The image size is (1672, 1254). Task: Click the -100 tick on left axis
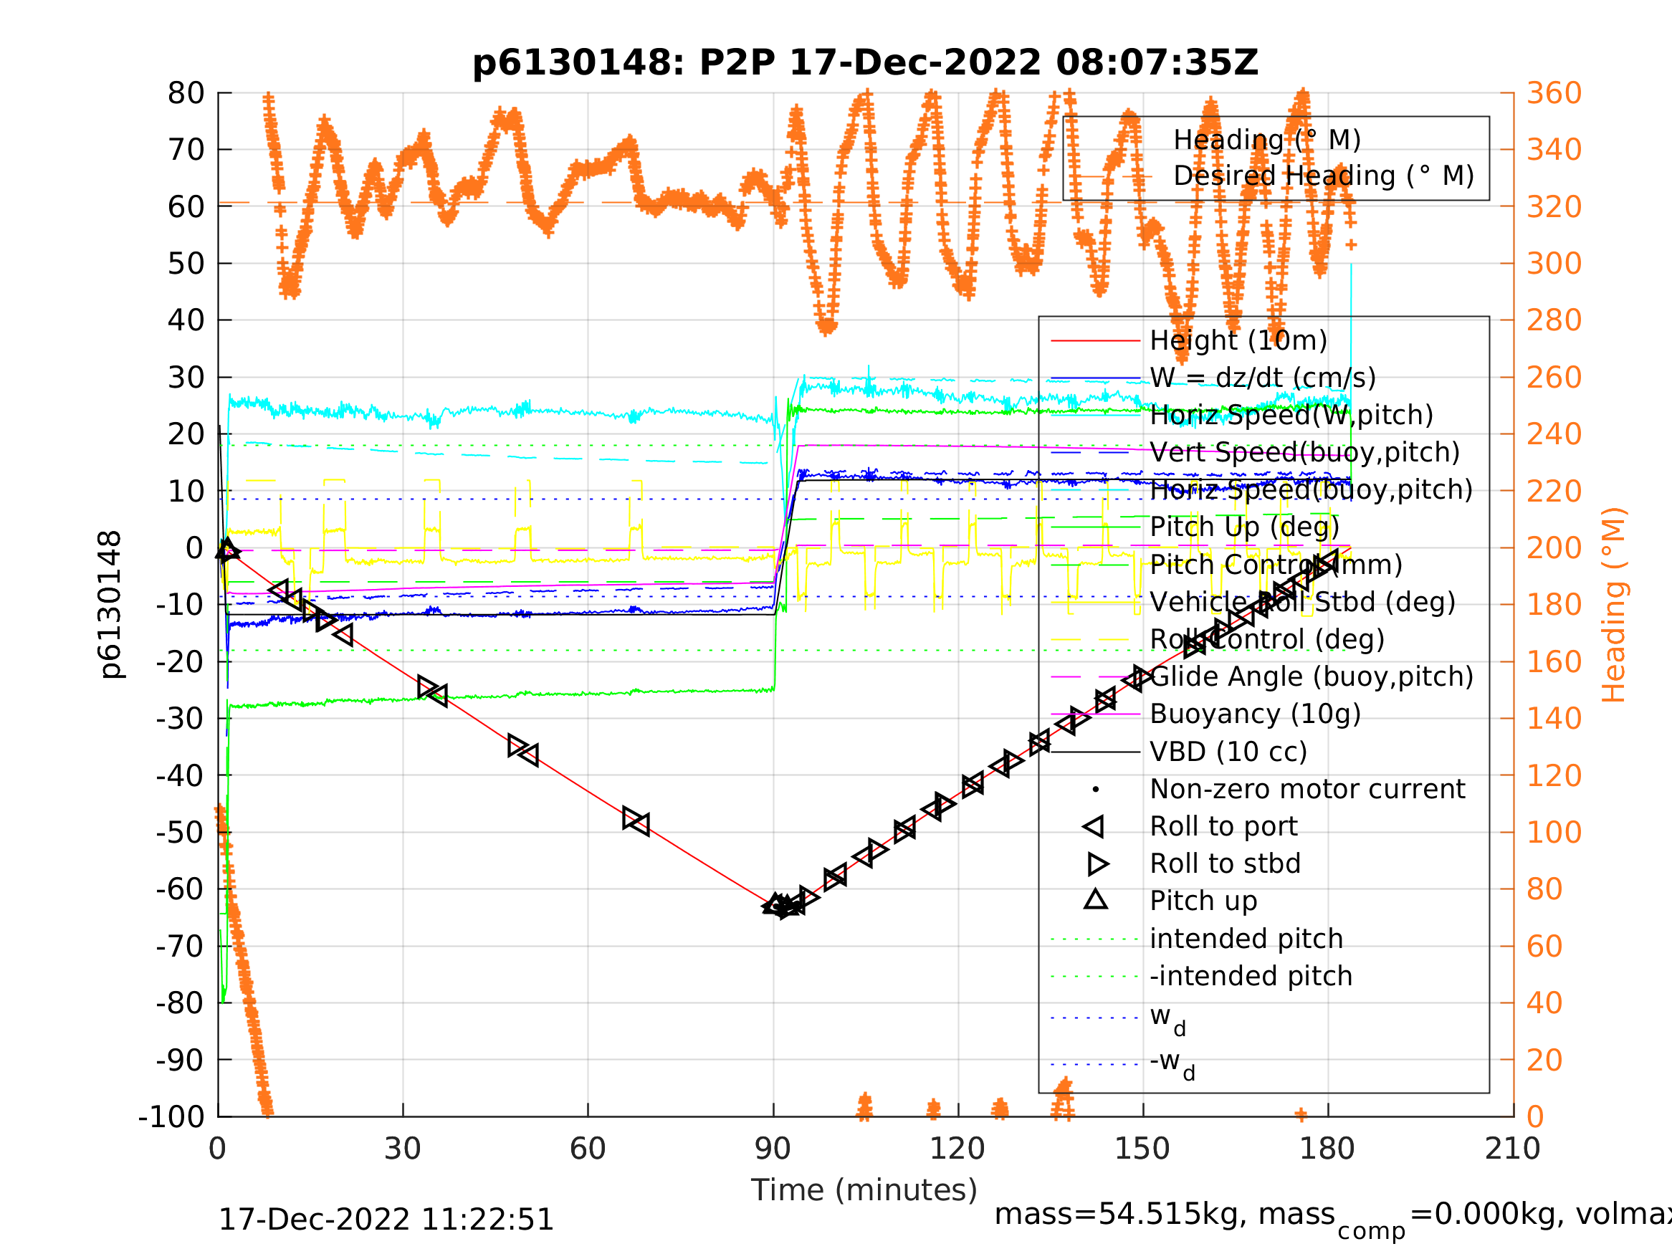[171, 1117]
